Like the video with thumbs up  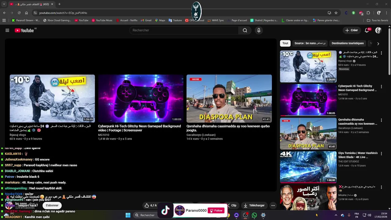point(150,205)
